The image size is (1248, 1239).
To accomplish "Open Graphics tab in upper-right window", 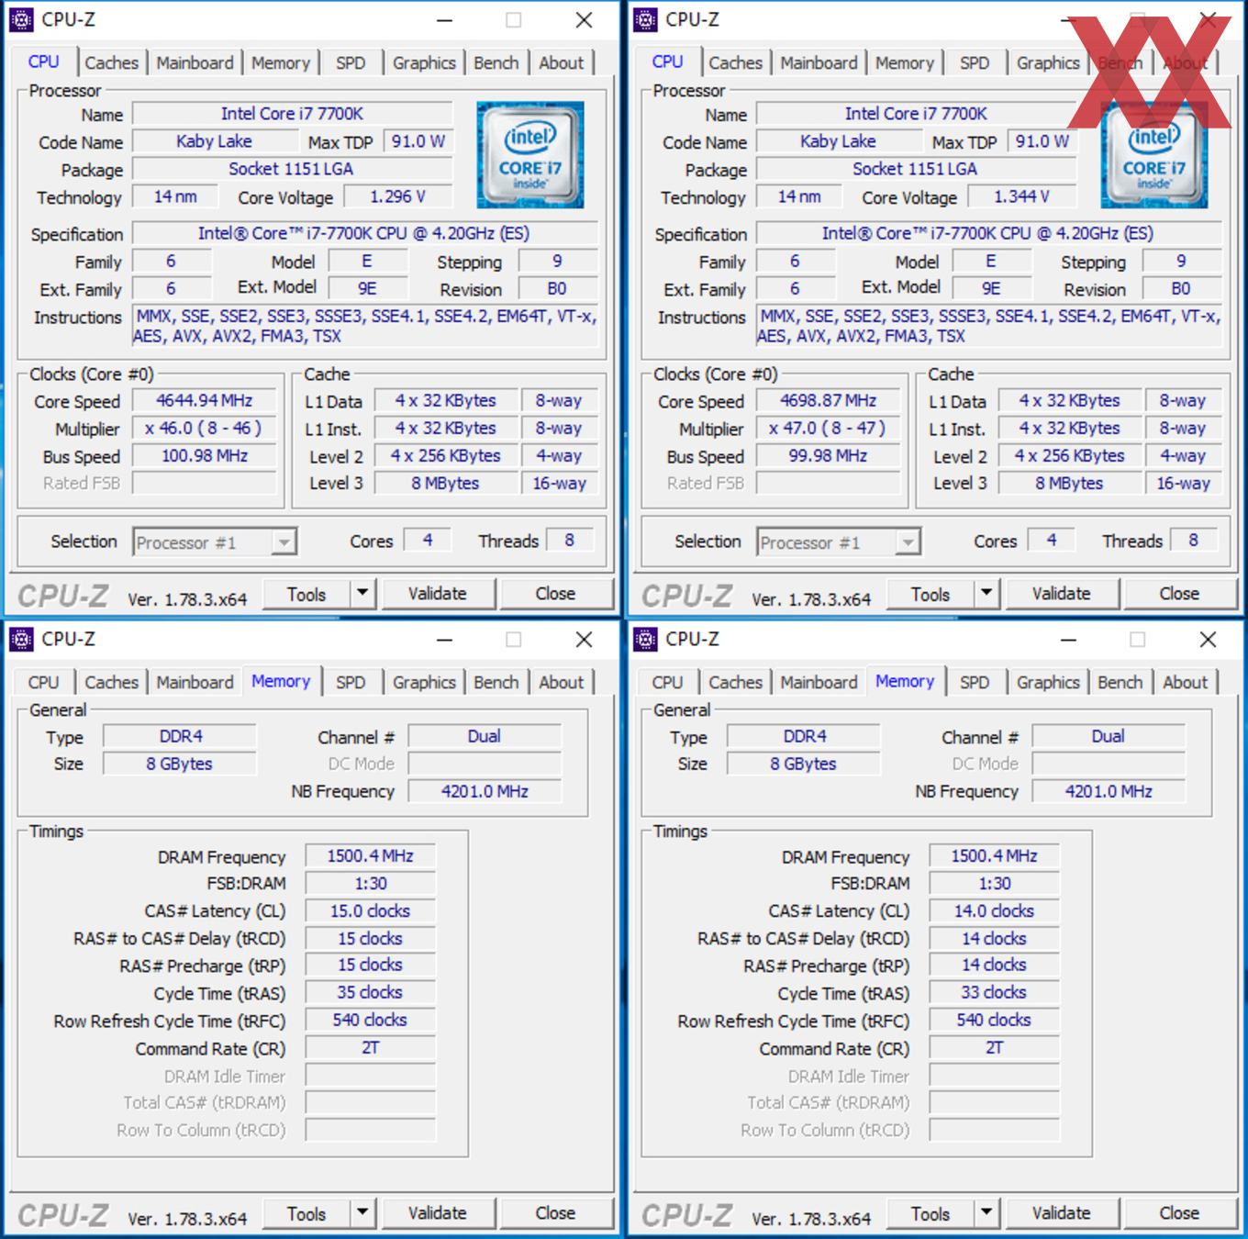I will pyautogui.click(x=1048, y=63).
